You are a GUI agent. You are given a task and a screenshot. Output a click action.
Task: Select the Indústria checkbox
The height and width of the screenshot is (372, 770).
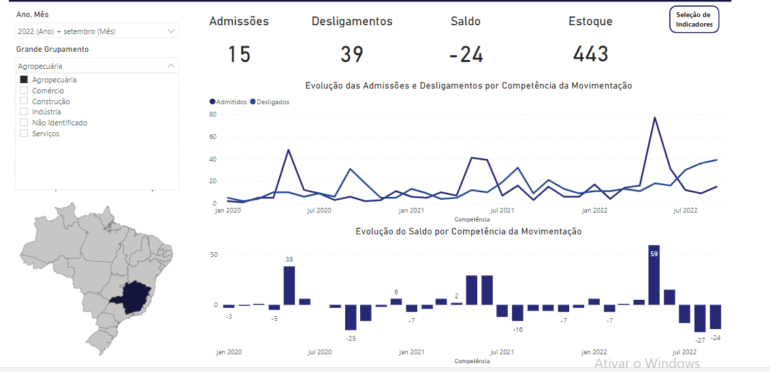[x=24, y=112]
